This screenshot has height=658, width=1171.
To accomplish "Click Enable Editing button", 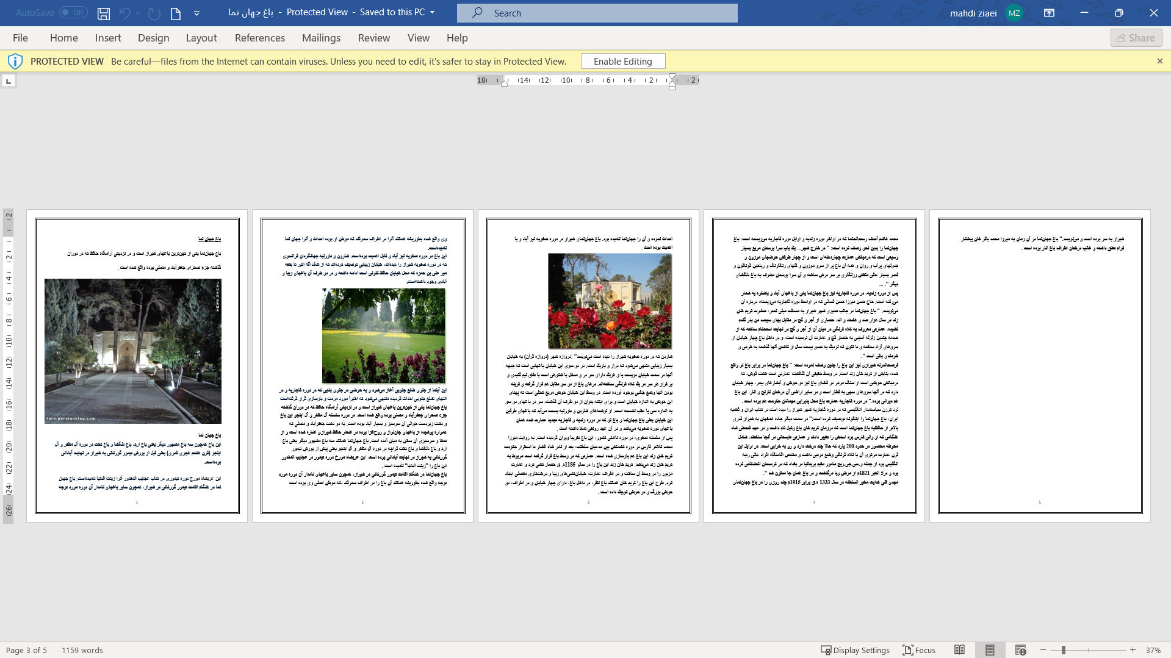I will 623,61.
